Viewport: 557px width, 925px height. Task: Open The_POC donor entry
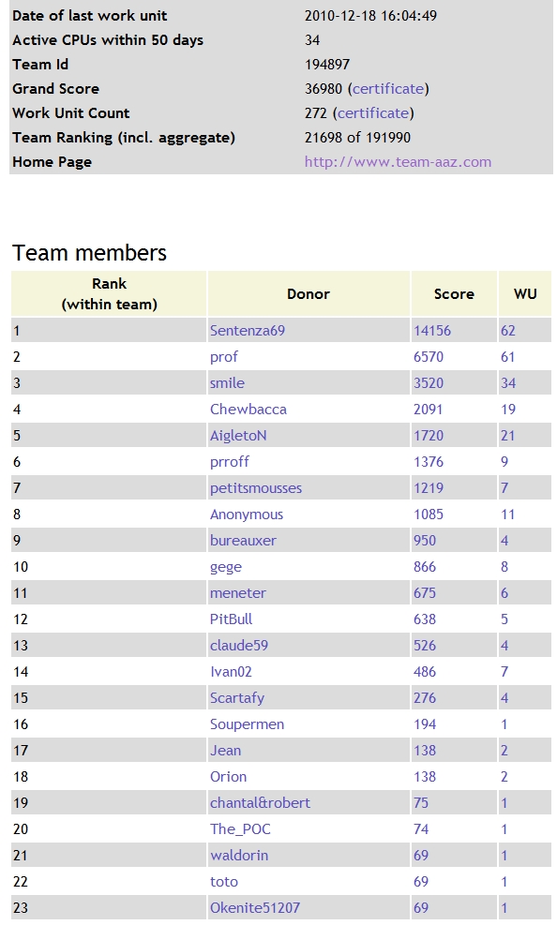coord(240,828)
